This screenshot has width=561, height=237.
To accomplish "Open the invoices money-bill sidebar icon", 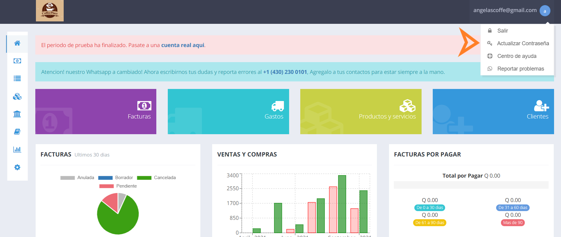I will pos(17,61).
